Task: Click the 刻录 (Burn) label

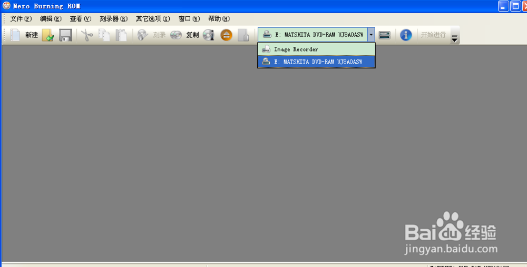Action: click(159, 35)
